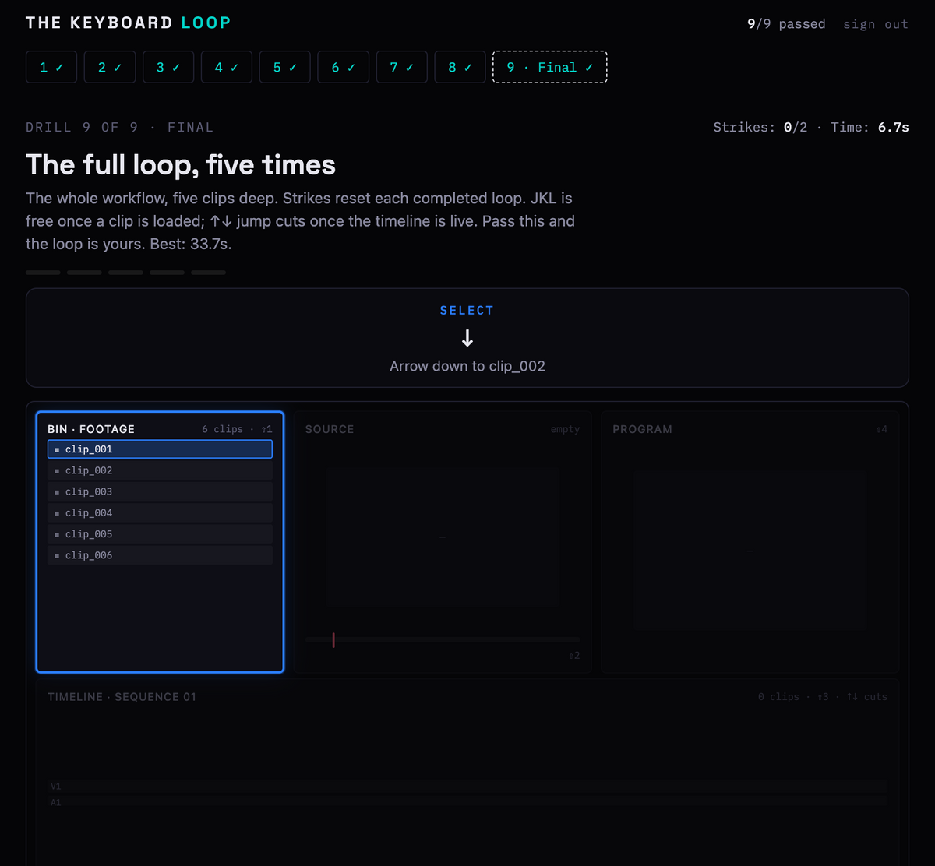Click the Source monitor scrub bar
The width and height of the screenshot is (935, 866).
coord(443,640)
